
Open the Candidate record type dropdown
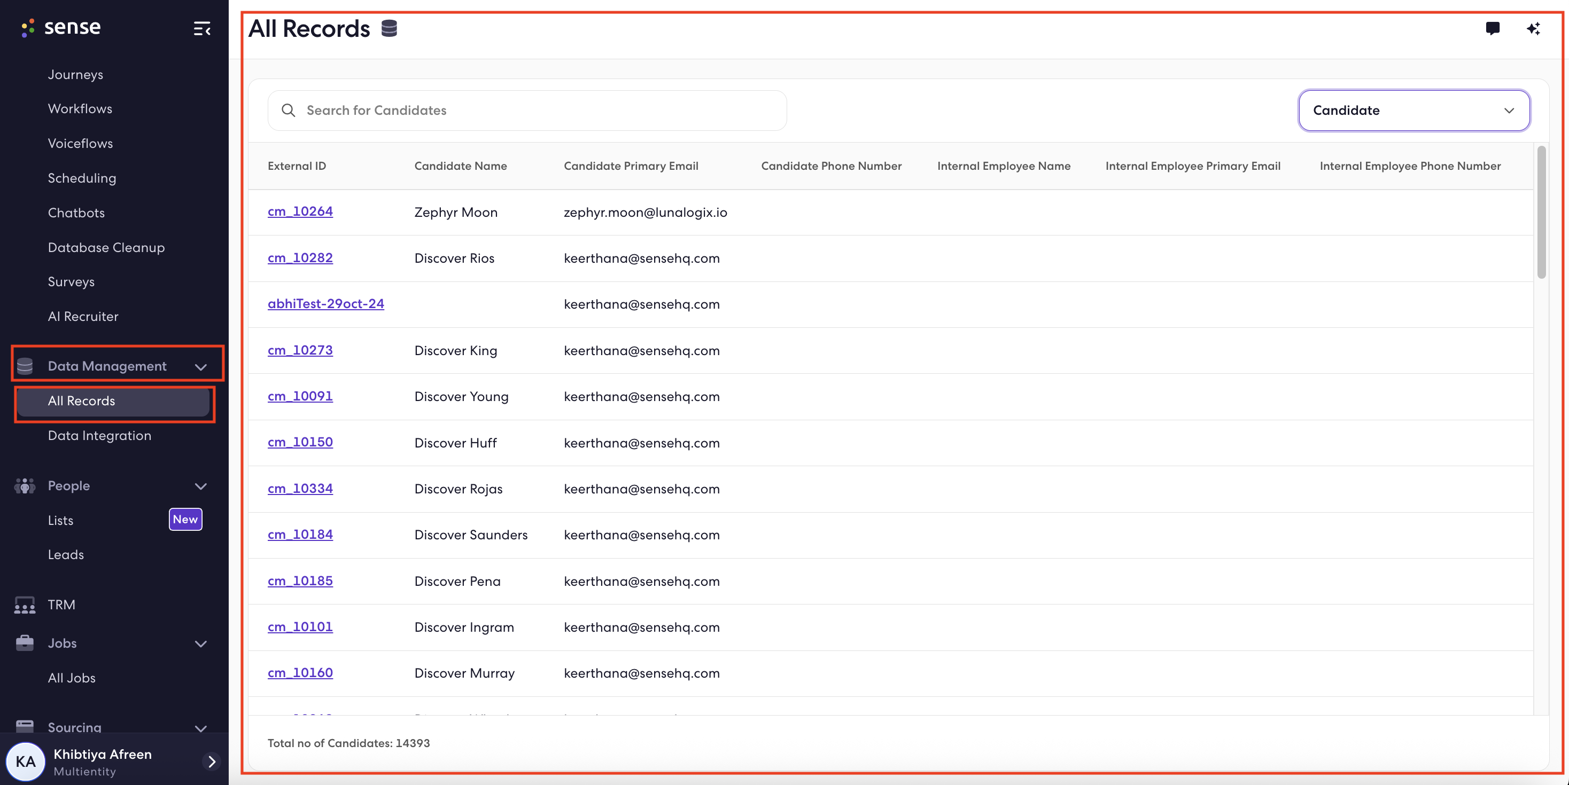(1413, 110)
